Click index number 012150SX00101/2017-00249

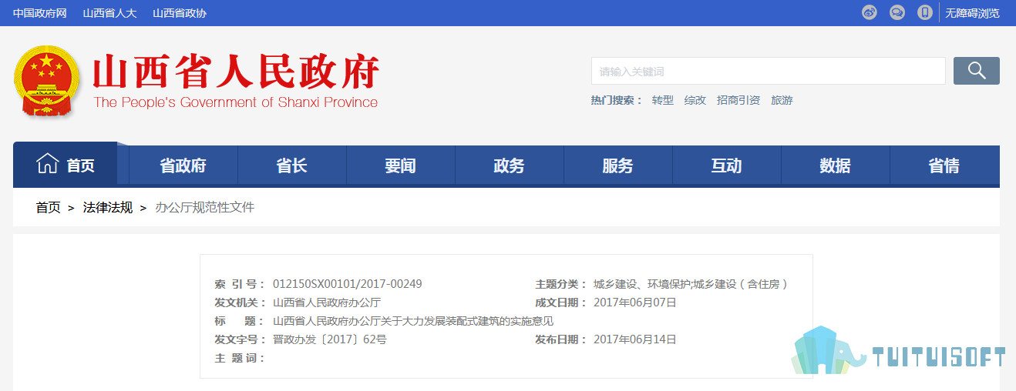(348, 284)
